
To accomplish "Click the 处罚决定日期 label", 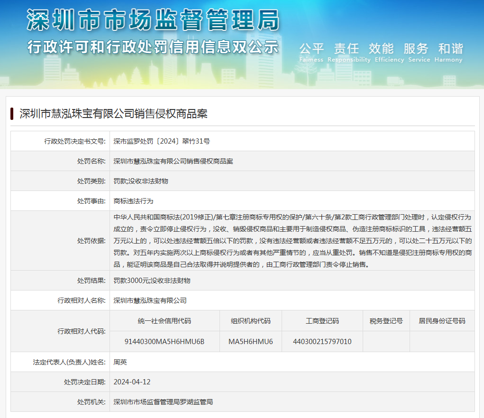I will 85,382.
